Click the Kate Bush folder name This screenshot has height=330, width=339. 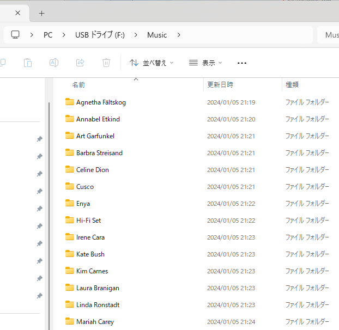[x=90, y=254]
